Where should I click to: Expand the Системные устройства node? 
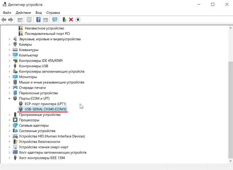click(9, 131)
